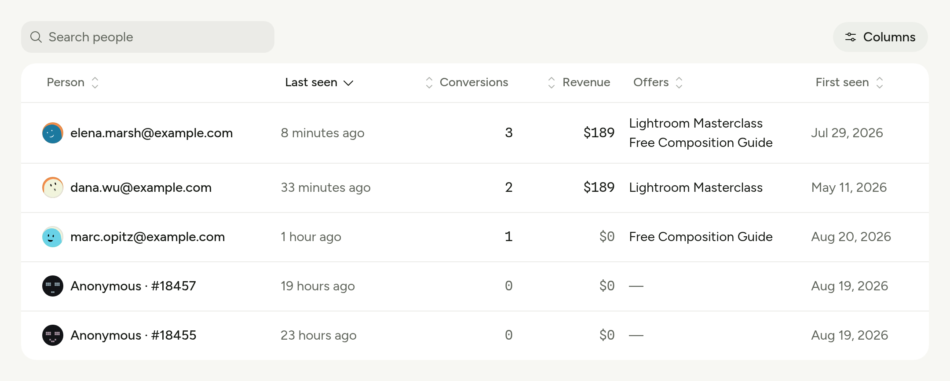Screen dimensions: 950x381
Task: Click the 'Aug 19, 2026' date for Anonymous #18457
Action: click(850, 286)
